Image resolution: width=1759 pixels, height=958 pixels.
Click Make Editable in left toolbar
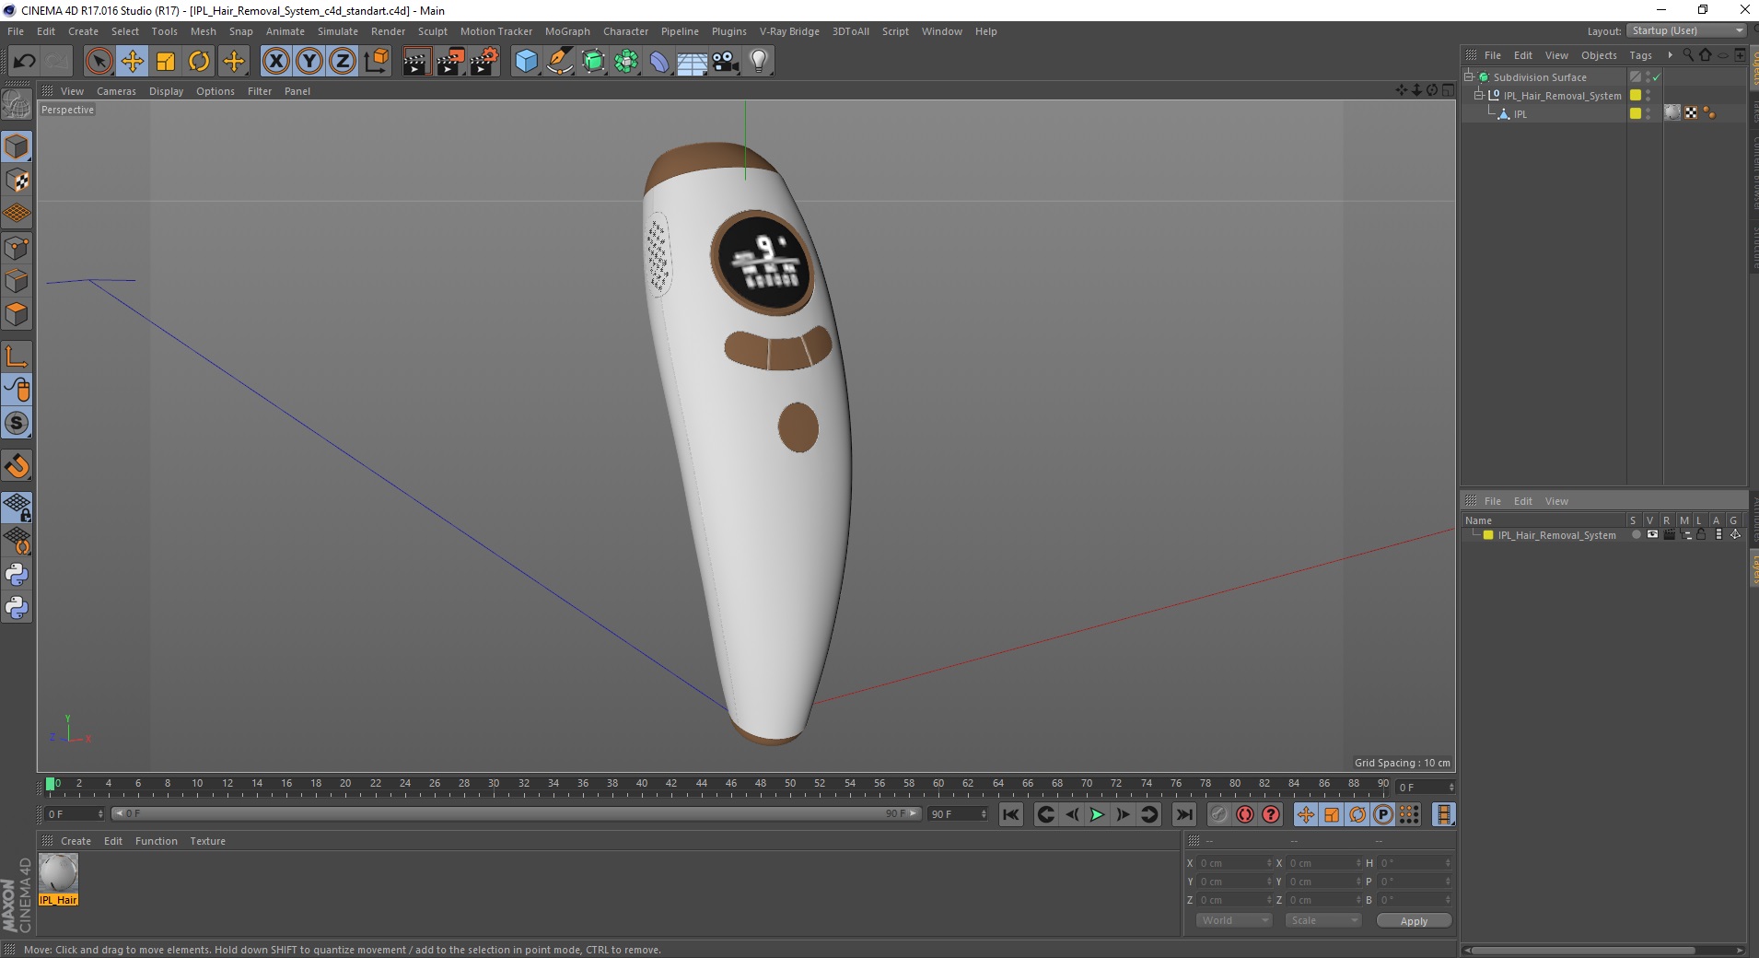17,105
